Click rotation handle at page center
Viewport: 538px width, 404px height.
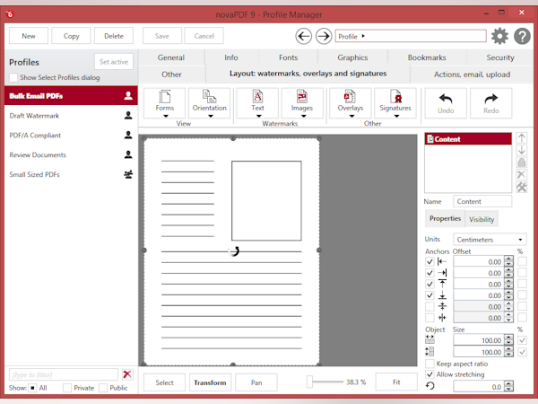coord(234,250)
